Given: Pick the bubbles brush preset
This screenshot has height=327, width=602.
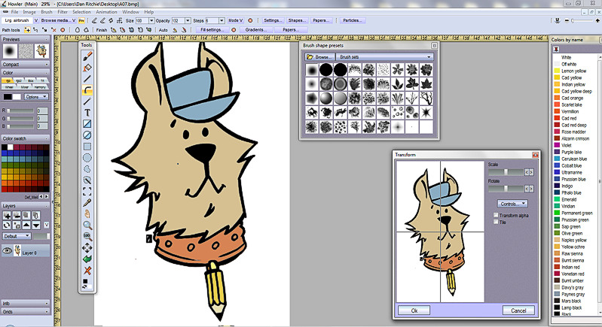Looking at the screenshot, I should pos(397,113).
